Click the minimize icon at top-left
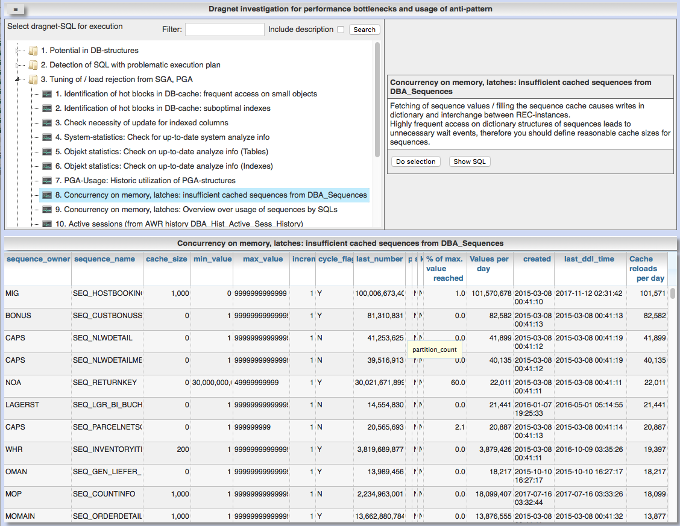The image size is (680, 526). click(14, 8)
